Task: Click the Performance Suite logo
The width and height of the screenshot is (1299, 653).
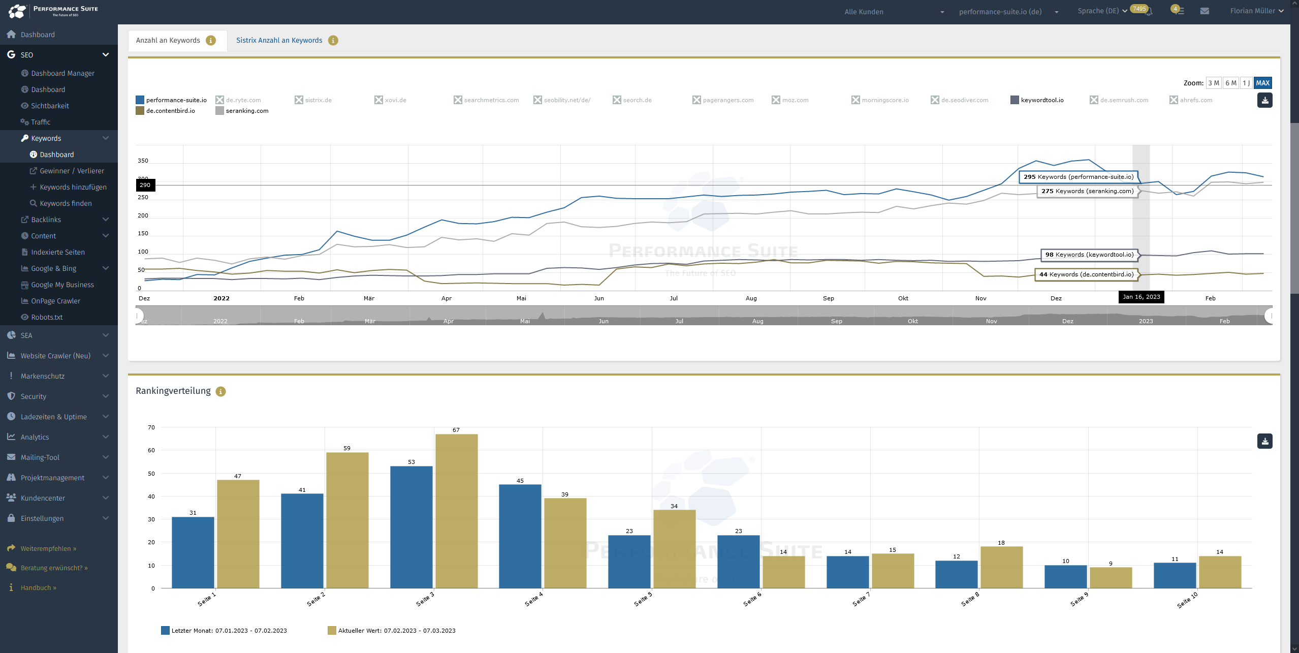Action: point(53,11)
